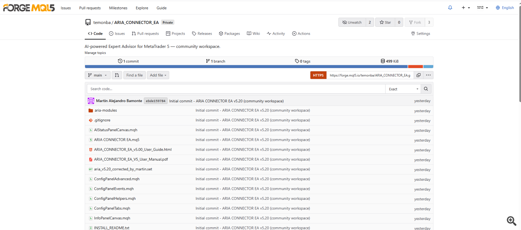Switch to the Code tab
Image resolution: width=521 pixels, height=230 pixels.
pos(95,34)
